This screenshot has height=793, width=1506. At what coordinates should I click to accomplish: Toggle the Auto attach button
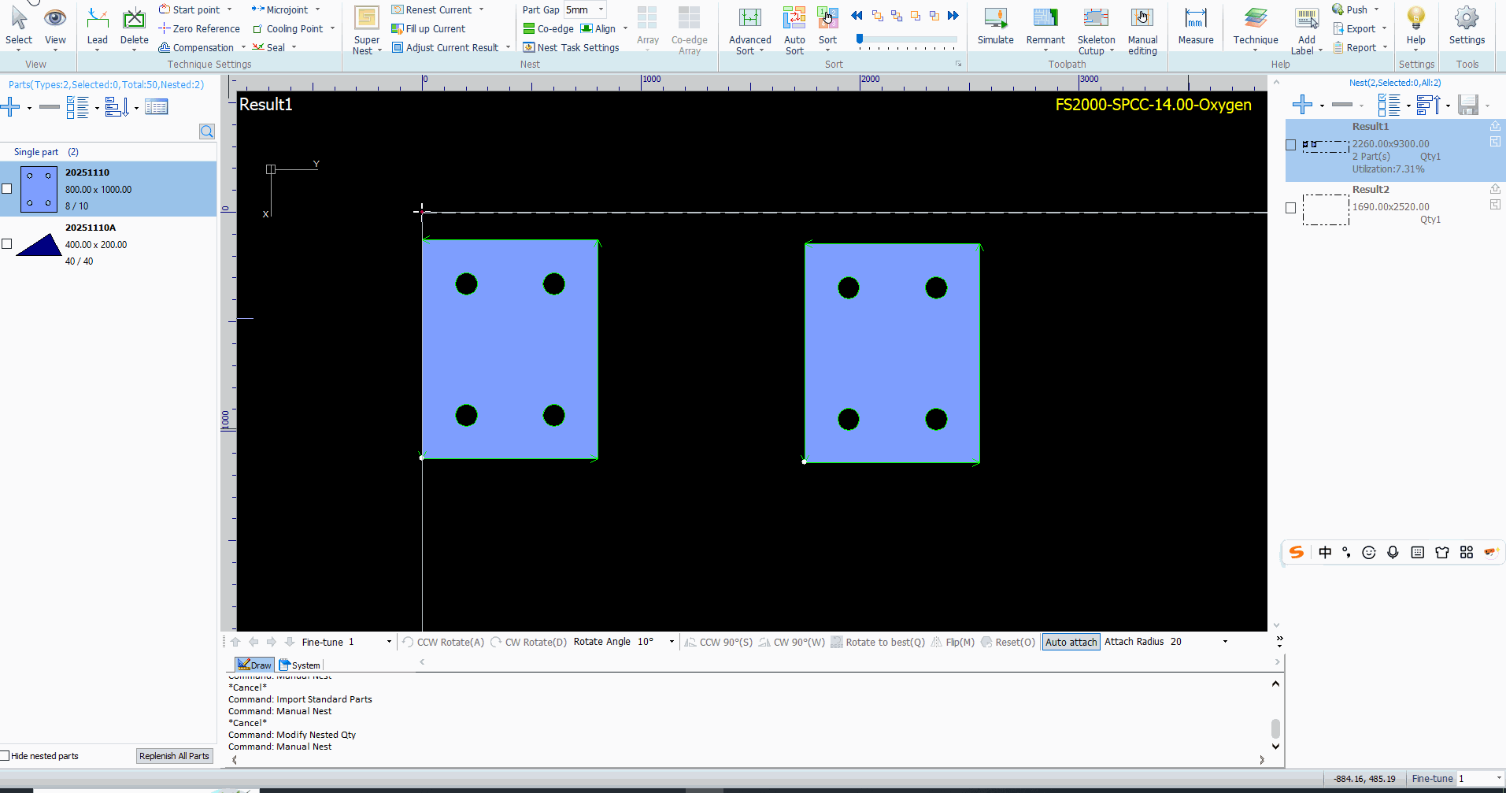pos(1071,642)
